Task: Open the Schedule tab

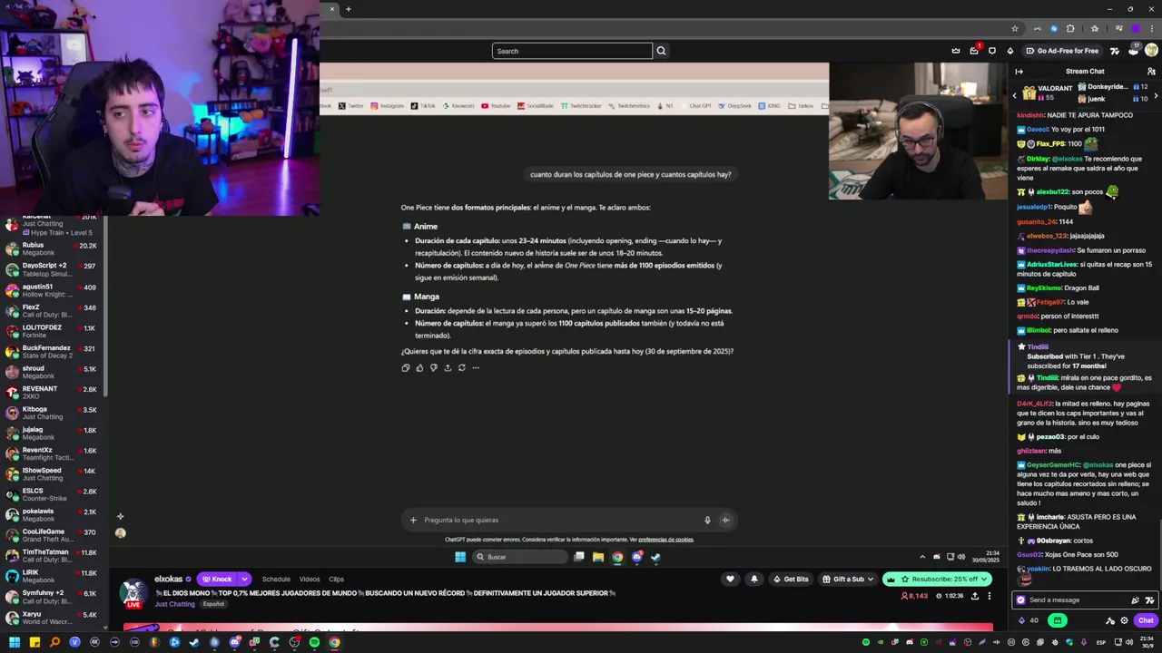Action: click(276, 579)
